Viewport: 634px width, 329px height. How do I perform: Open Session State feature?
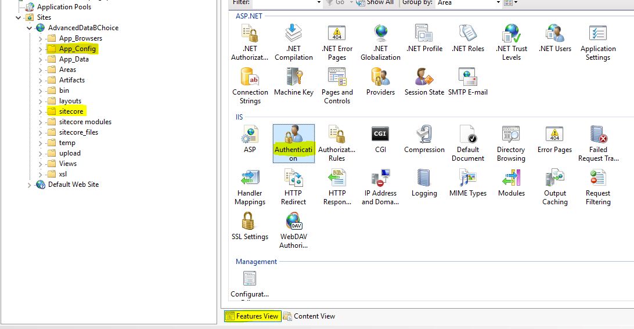(x=424, y=82)
